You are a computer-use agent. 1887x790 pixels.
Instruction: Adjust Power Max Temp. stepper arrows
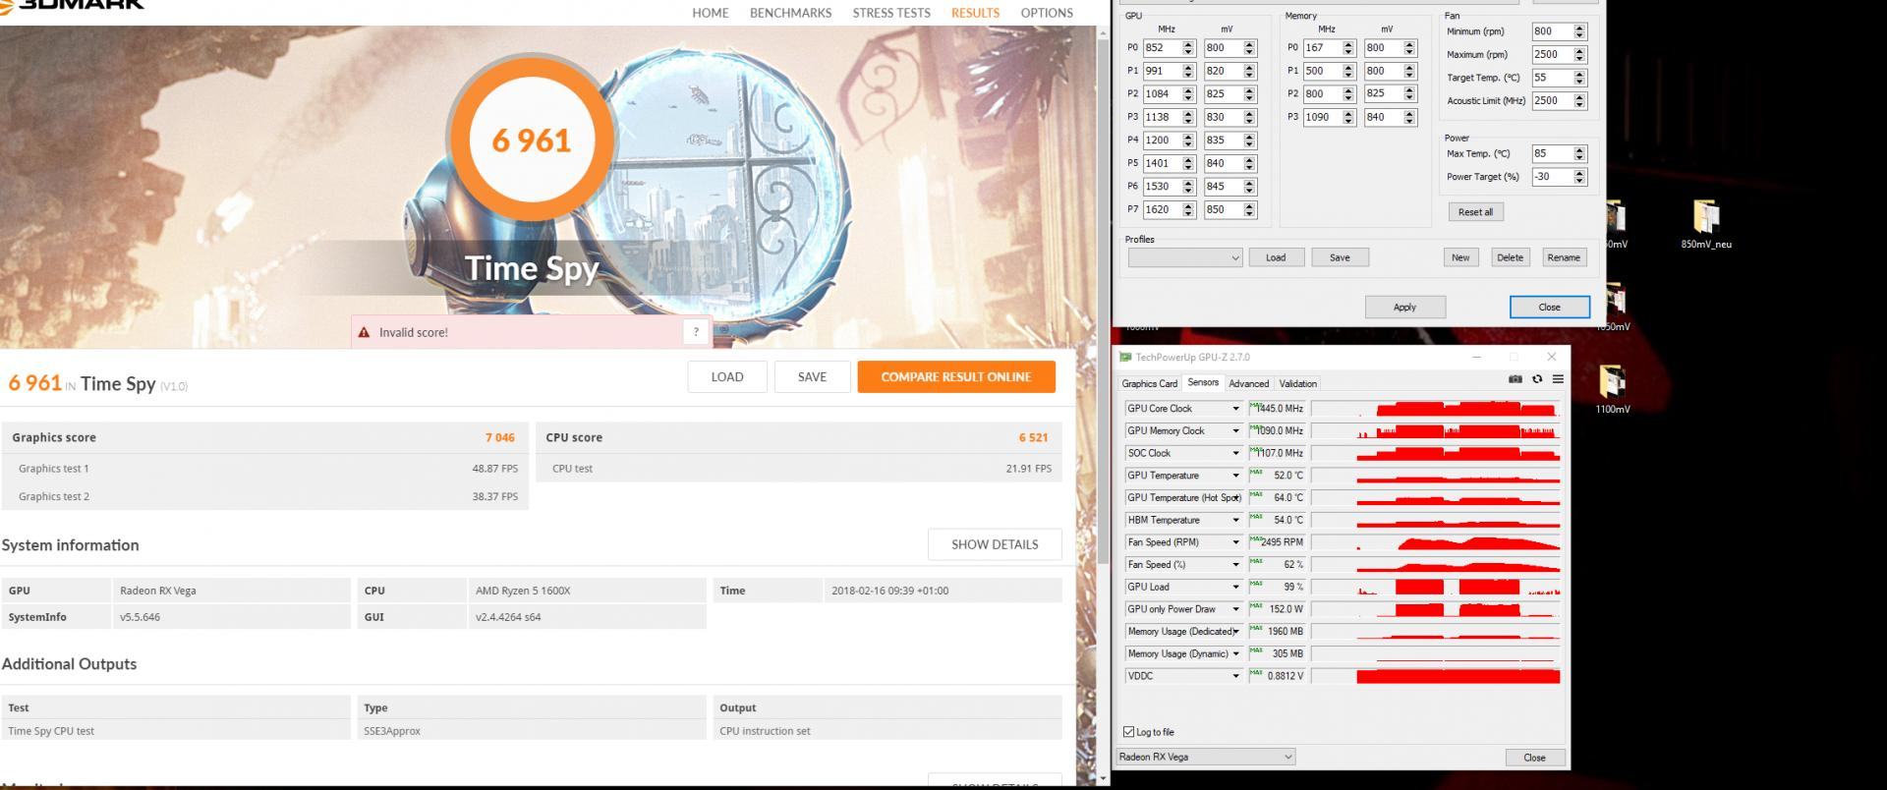tap(1579, 153)
